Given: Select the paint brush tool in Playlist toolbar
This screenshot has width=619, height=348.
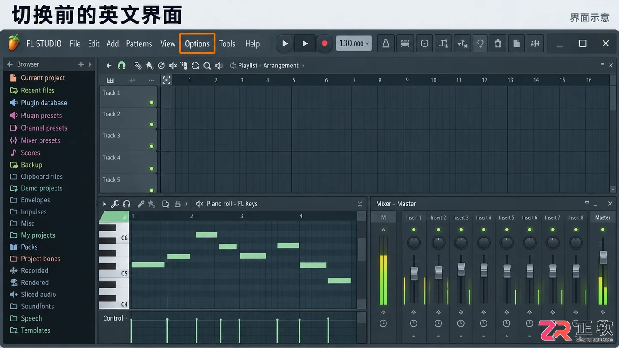Looking at the screenshot, I should 150,66.
